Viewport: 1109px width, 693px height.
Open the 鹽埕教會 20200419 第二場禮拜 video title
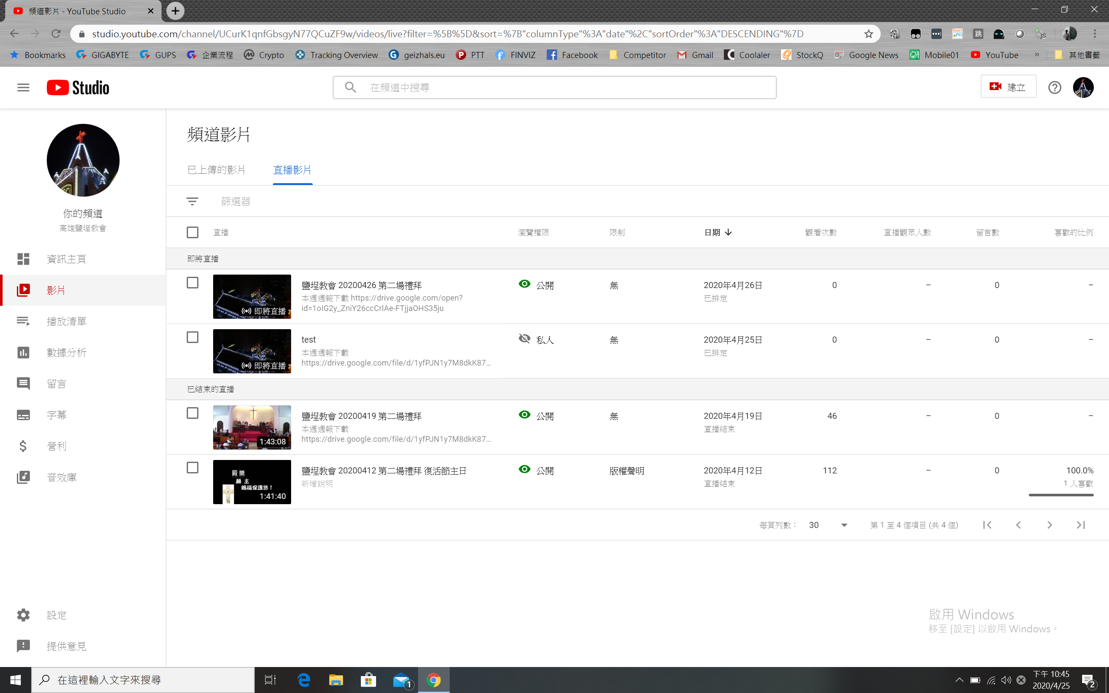click(x=361, y=416)
